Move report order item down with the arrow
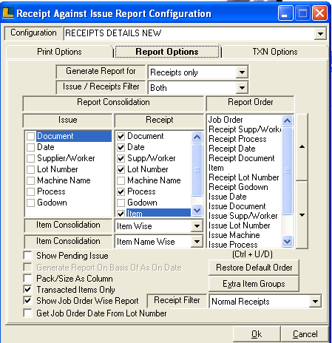The height and width of the screenshot is (343, 332). [x=302, y=215]
